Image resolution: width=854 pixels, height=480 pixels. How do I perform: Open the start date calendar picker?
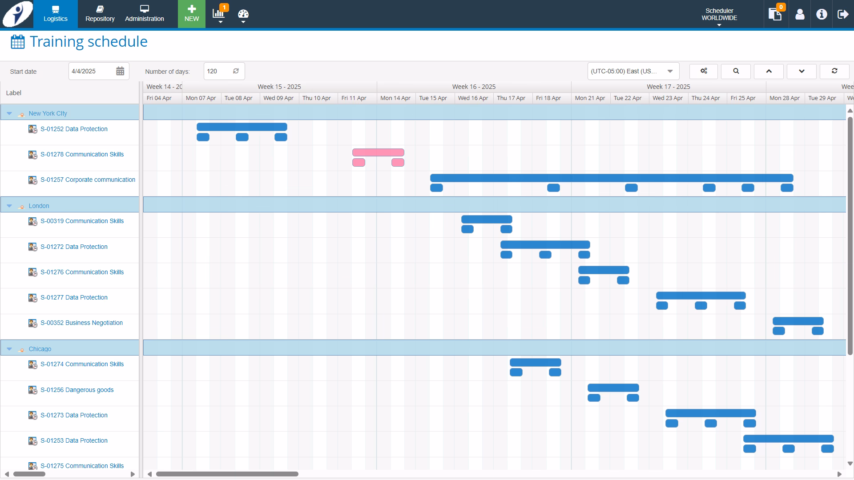[120, 71]
